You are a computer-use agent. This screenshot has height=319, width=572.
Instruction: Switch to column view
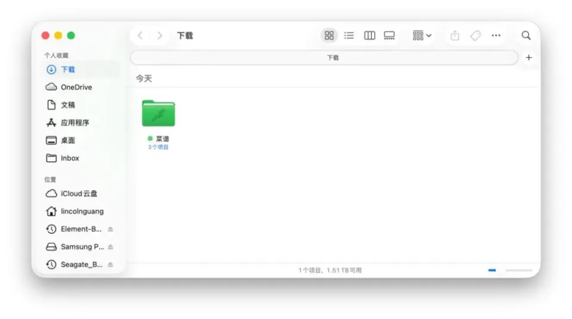tap(369, 36)
